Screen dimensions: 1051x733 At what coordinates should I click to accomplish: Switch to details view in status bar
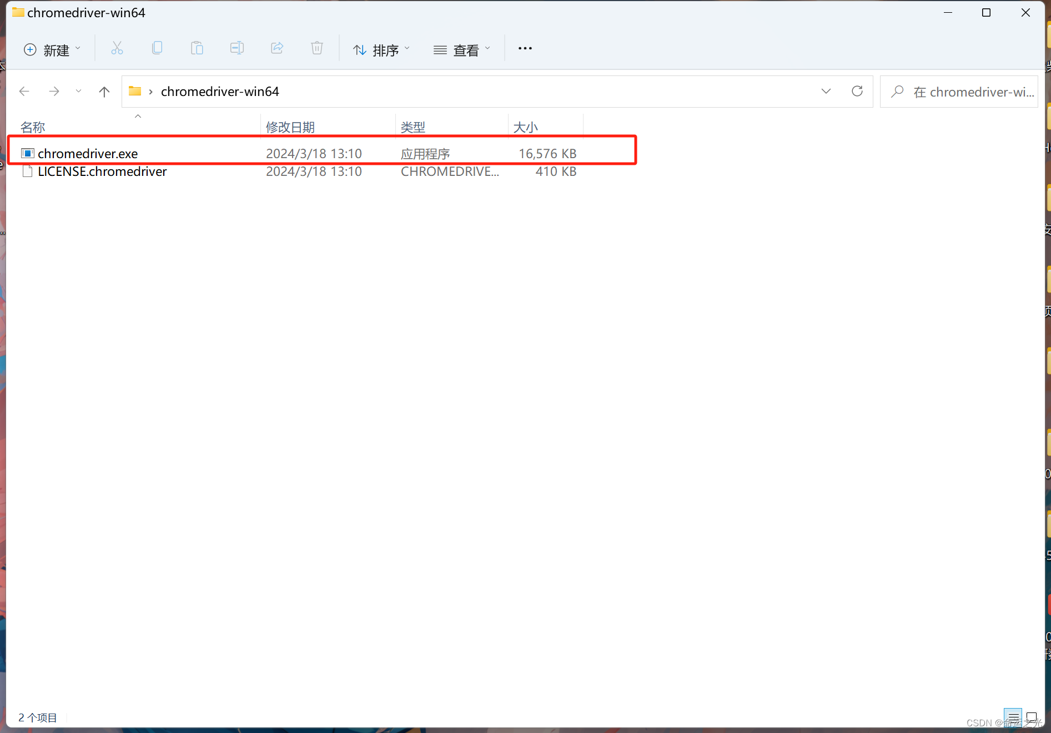click(x=1013, y=717)
